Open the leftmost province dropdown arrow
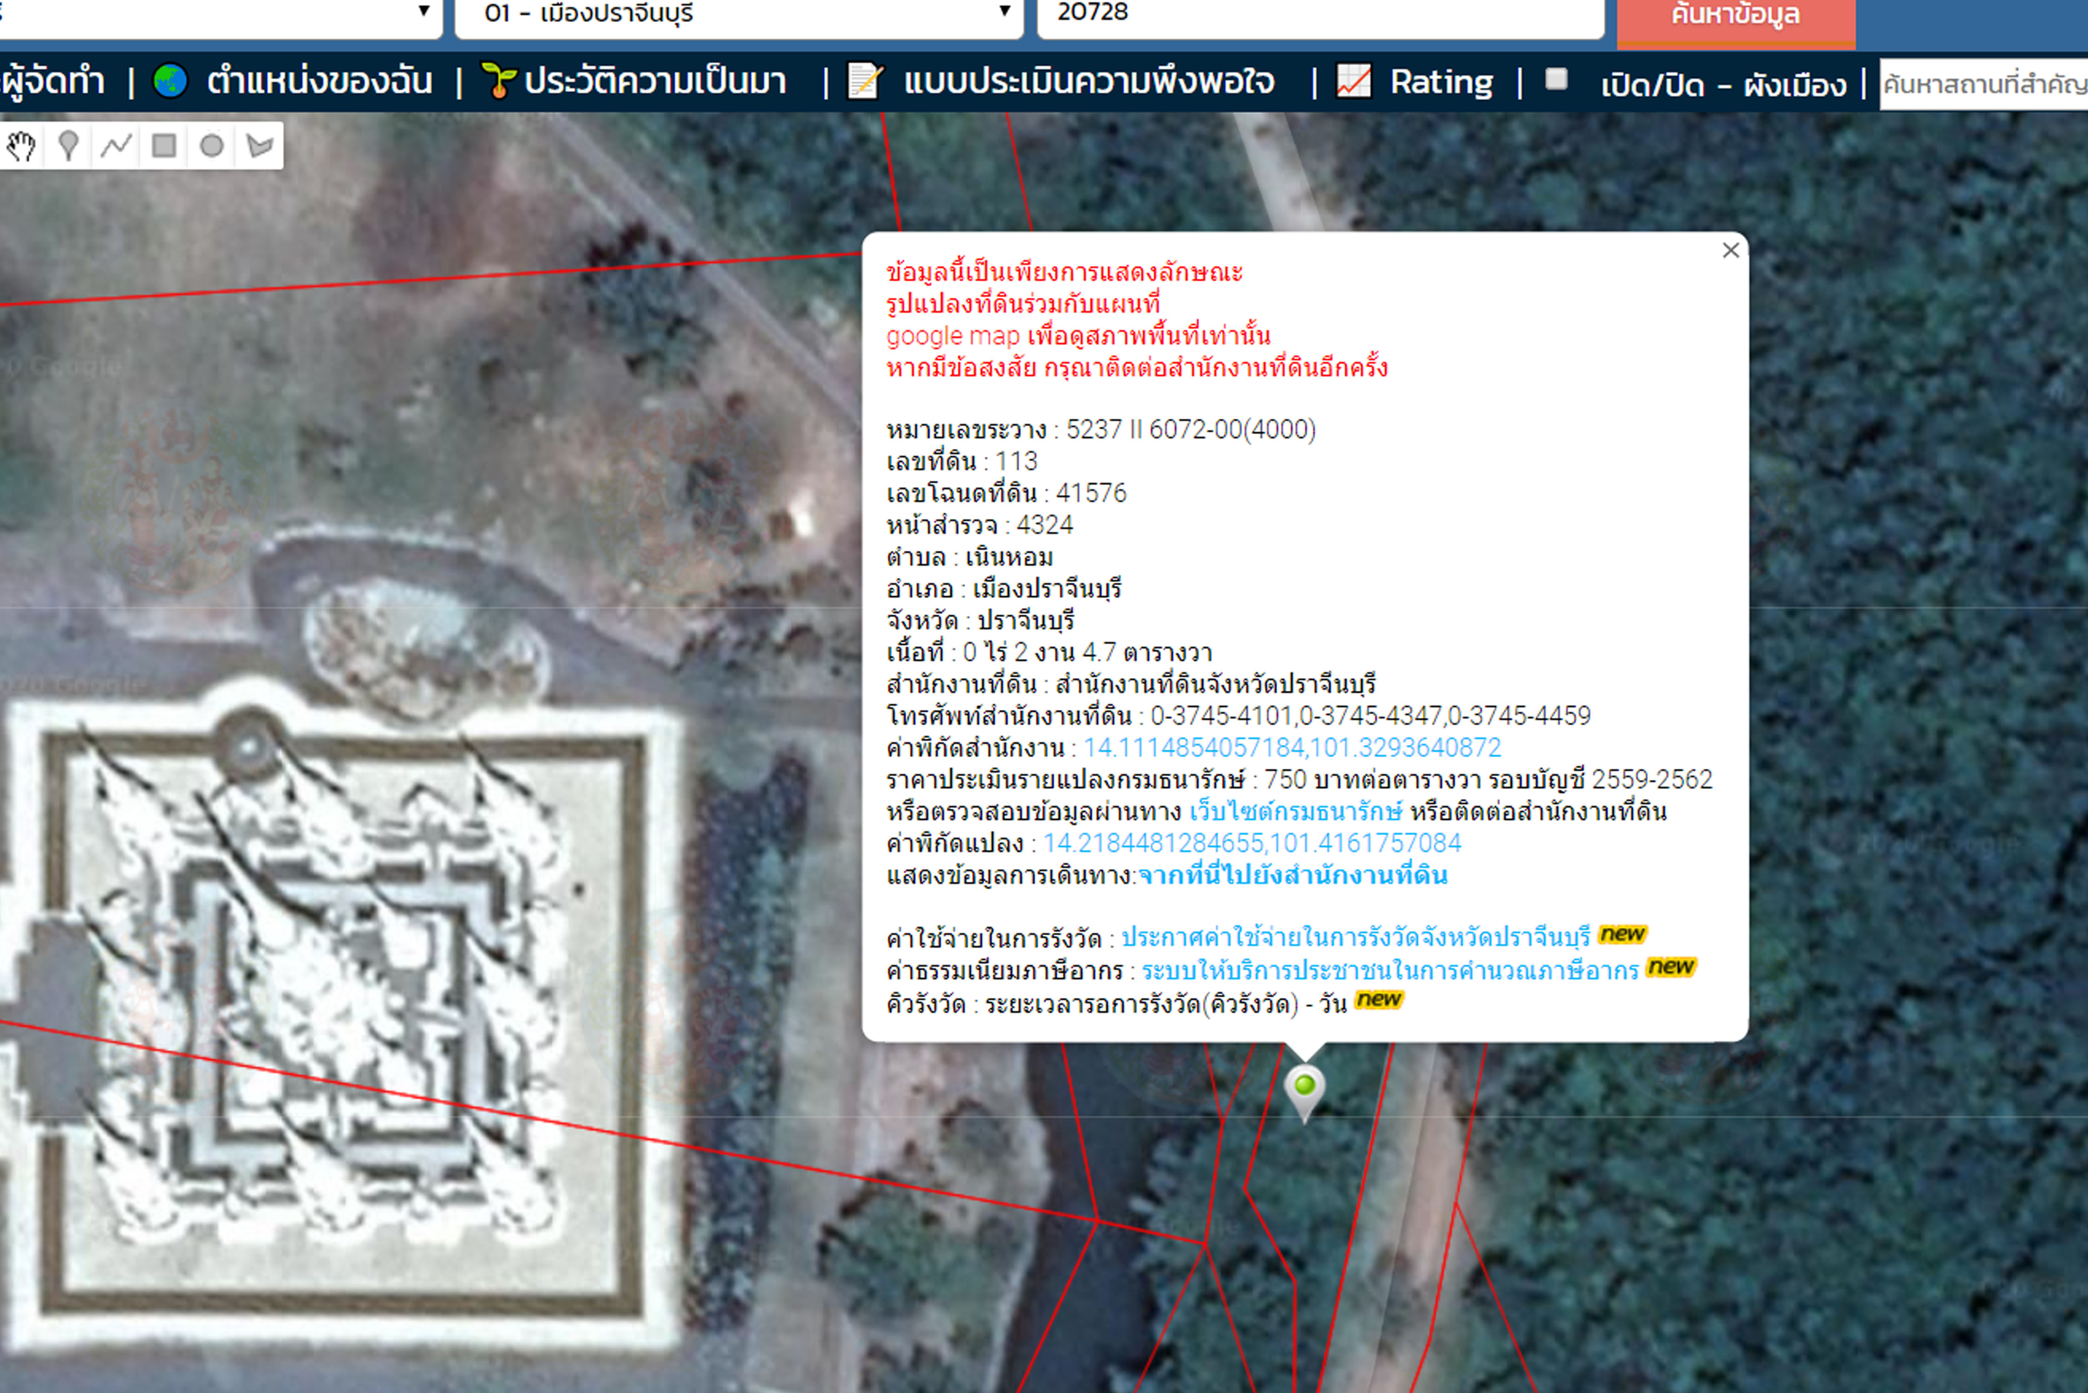Image resolution: width=2088 pixels, height=1393 pixels. pos(424,12)
